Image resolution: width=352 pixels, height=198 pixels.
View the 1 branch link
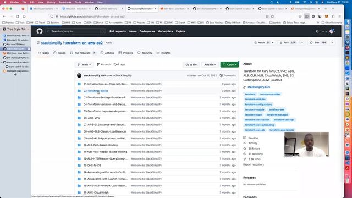tap(104, 64)
